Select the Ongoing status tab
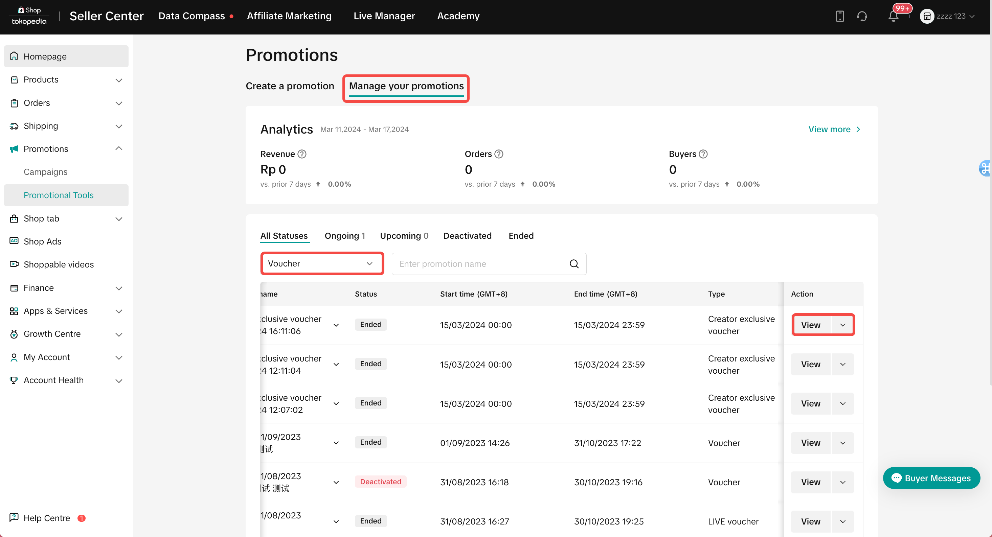 pos(344,236)
